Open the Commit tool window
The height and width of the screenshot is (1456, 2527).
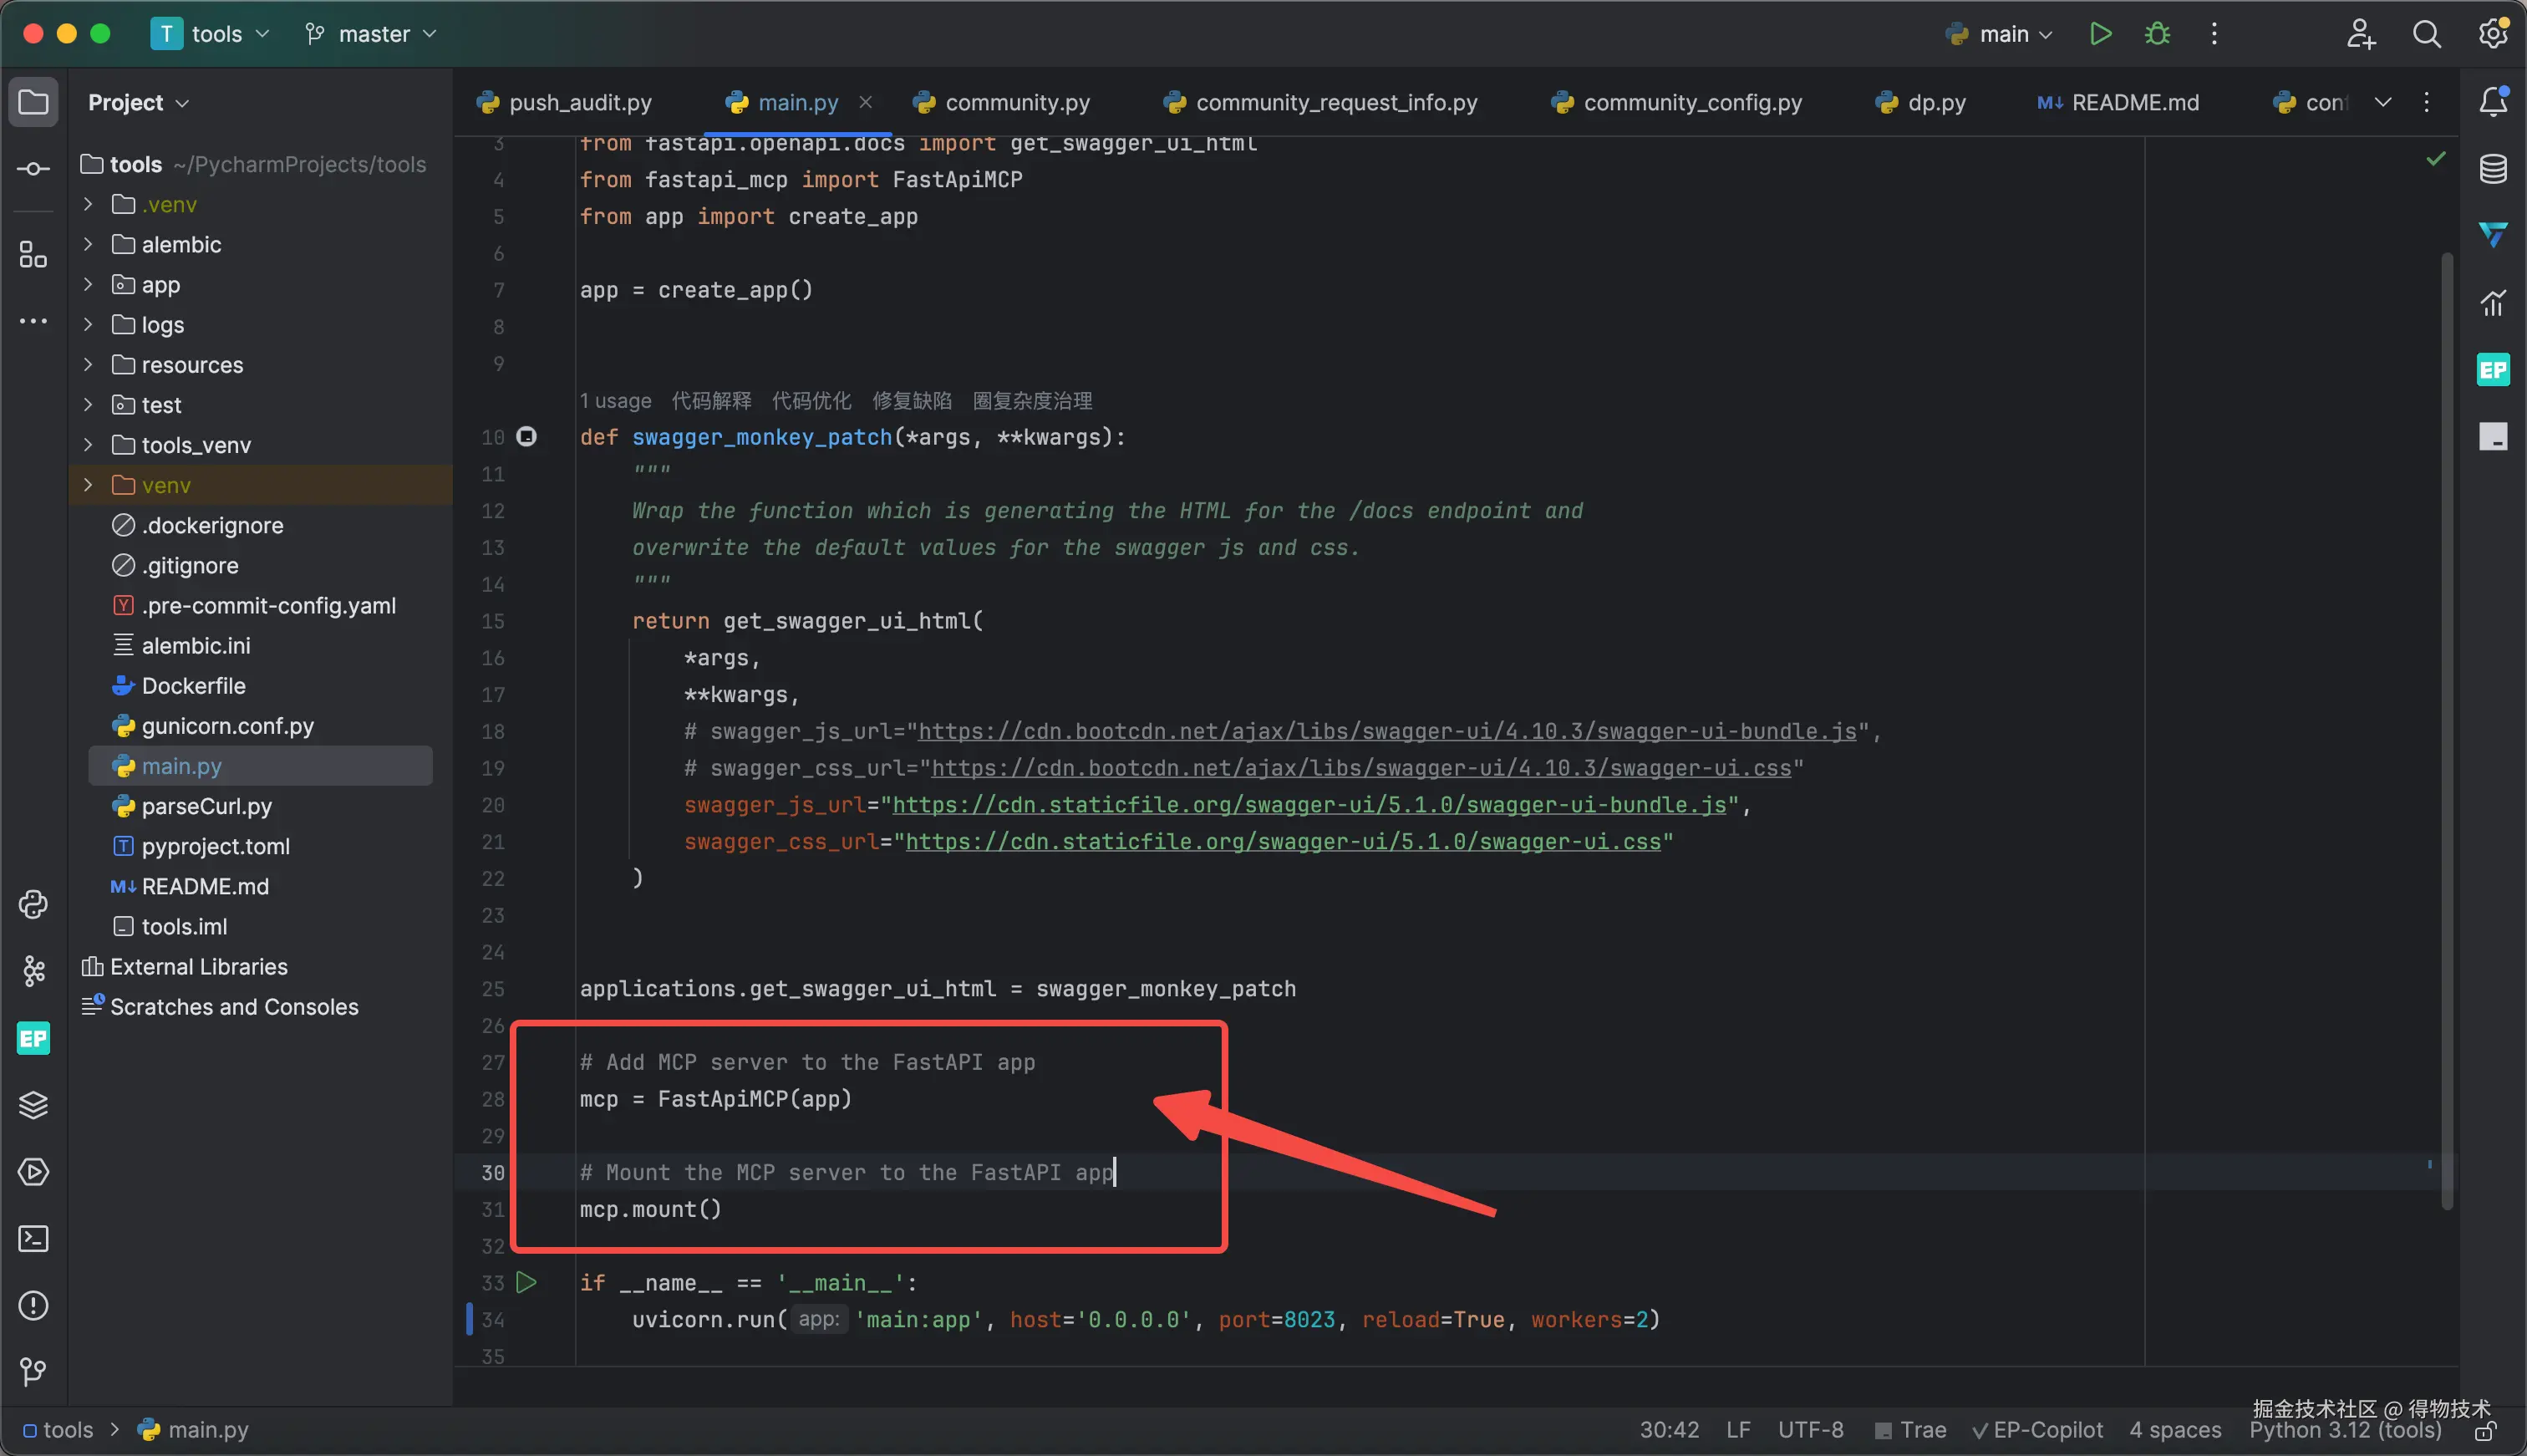(x=33, y=168)
